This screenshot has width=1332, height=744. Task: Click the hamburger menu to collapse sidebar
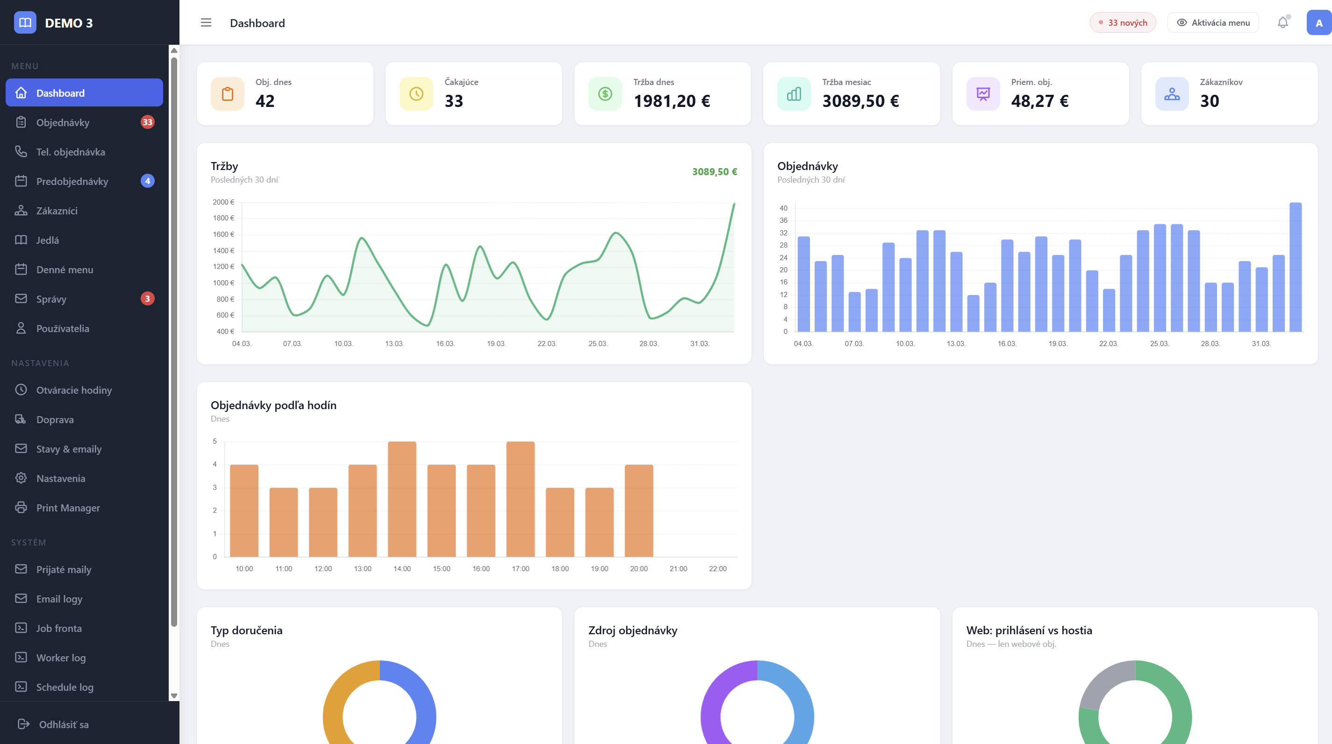pos(206,22)
